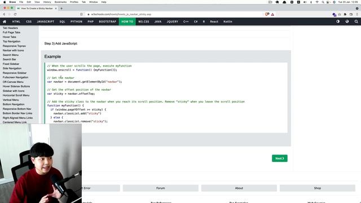Select the CSS tutorial tab
361x203 pixels.
29,21
